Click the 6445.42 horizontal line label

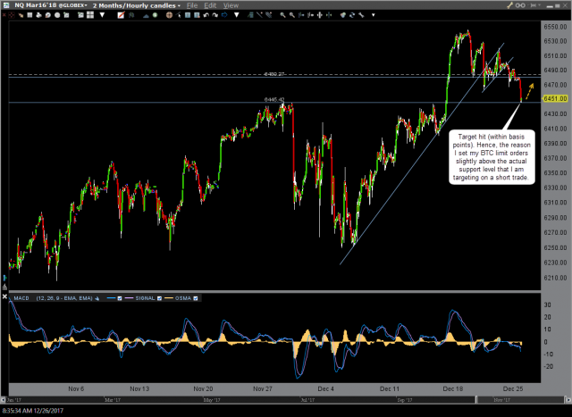coord(274,99)
